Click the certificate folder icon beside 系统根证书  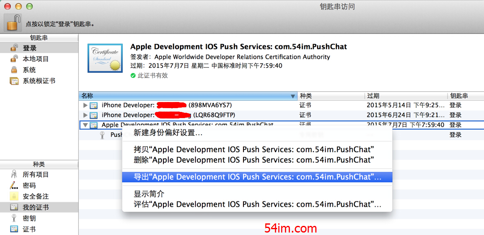click(x=14, y=81)
